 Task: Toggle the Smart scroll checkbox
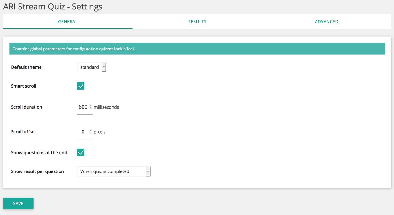tap(81, 86)
